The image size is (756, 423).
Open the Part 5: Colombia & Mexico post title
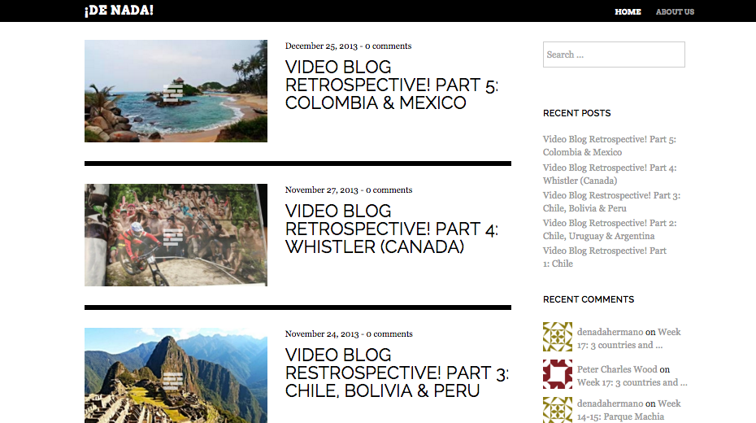pos(392,85)
